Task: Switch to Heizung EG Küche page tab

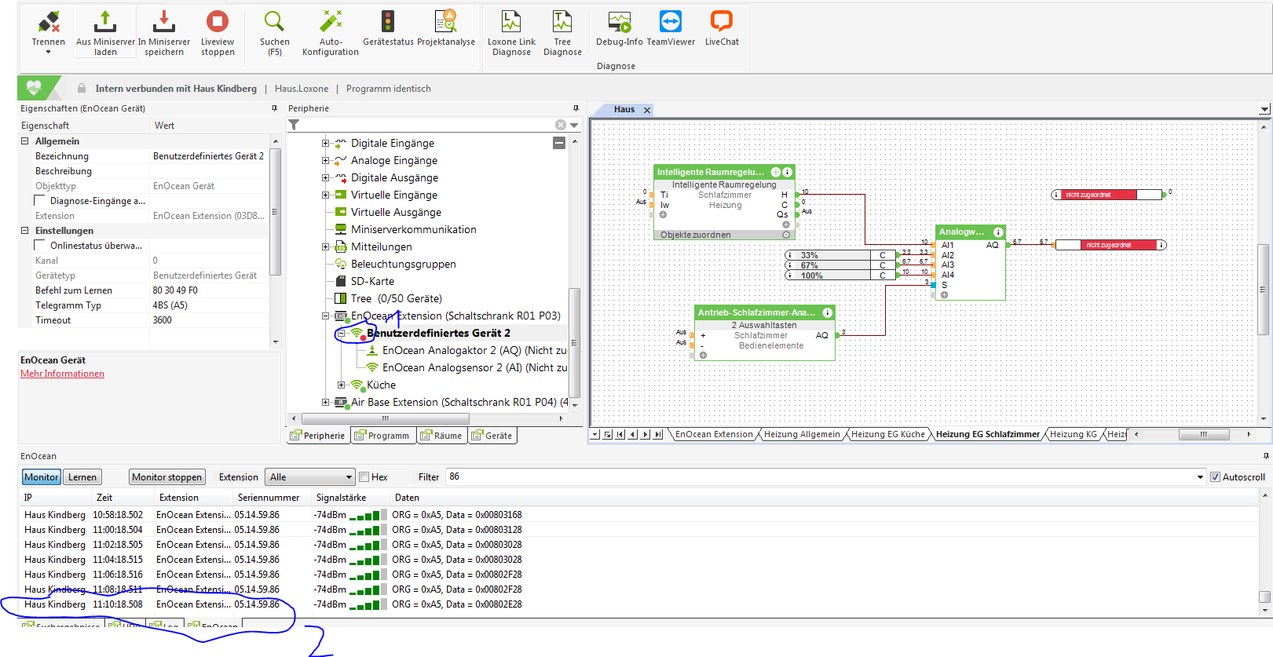Action: [x=887, y=434]
